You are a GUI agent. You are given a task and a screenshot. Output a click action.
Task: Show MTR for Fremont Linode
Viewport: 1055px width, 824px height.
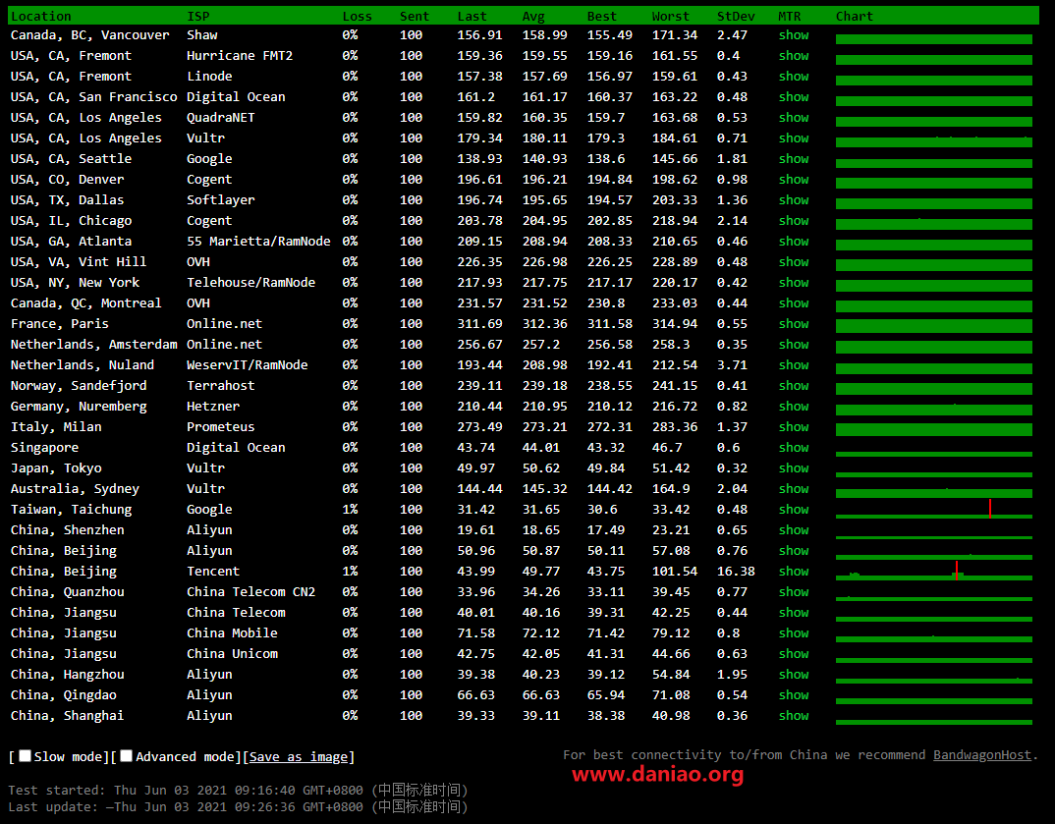(794, 76)
